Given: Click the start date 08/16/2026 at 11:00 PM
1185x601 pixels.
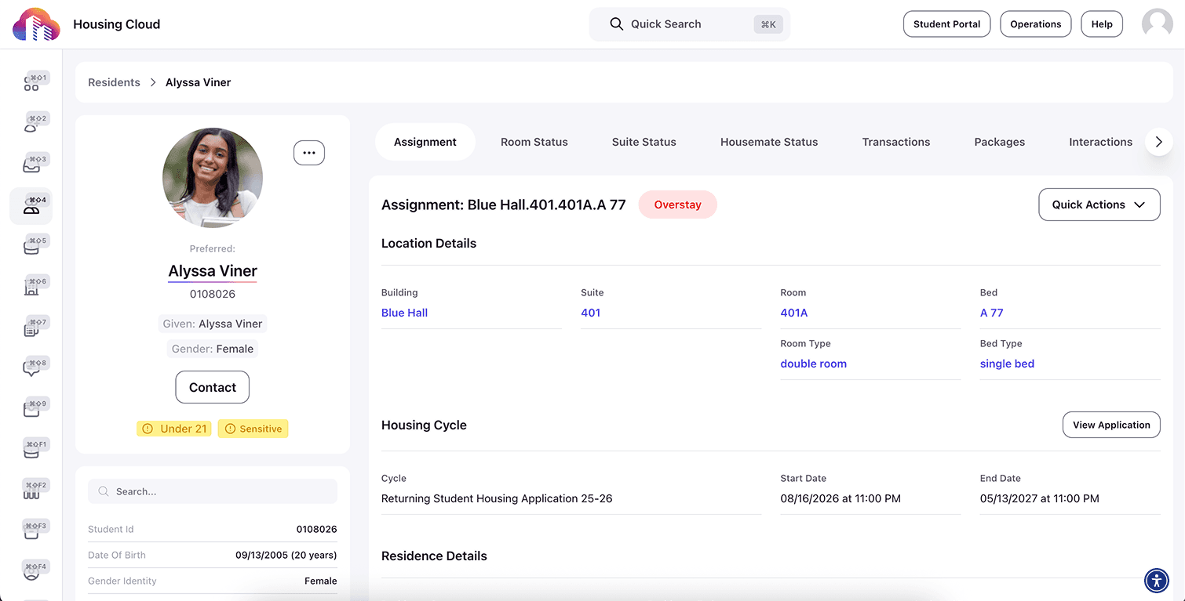Looking at the screenshot, I should click(x=840, y=498).
